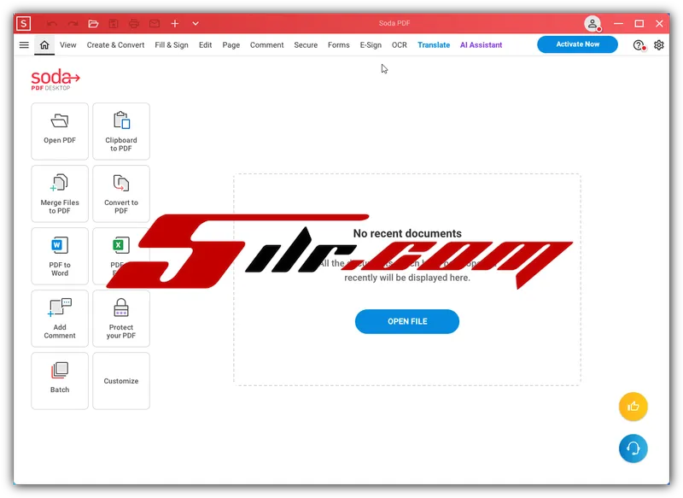Switch to the Create & Convert tab

[115, 45]
